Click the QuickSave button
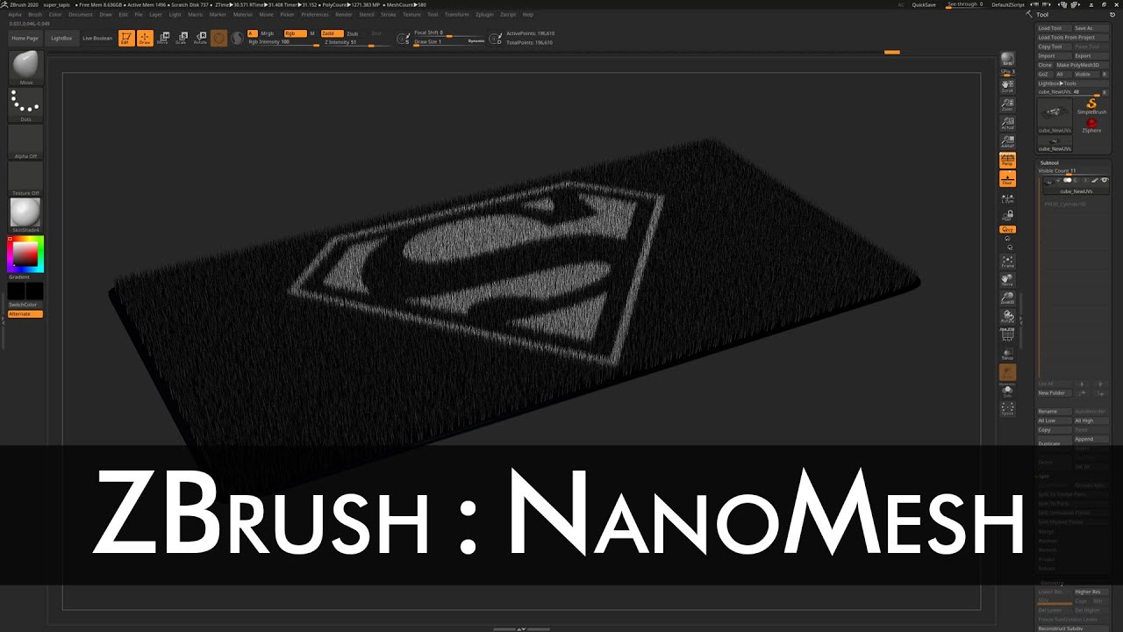Screen dimensions: 1123x632 [x=924, y=4]
